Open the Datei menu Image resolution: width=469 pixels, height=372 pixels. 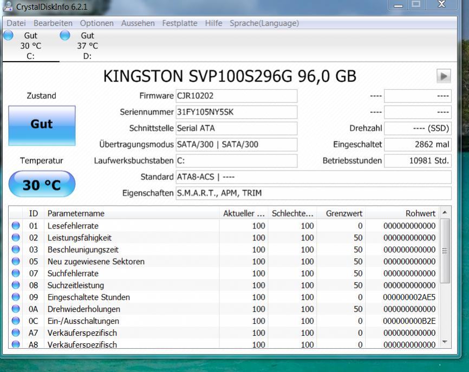[16, 23]
